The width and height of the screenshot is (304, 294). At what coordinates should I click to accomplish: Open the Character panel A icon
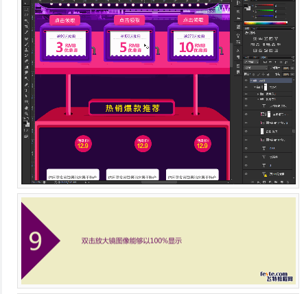click(x=238, y=51)
